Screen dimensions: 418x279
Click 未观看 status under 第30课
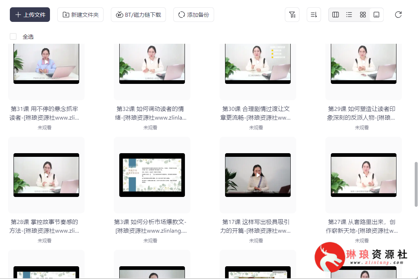(256, 128)
